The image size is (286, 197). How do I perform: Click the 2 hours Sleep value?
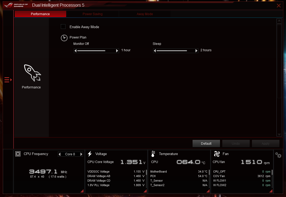click(x=206, y=50)
